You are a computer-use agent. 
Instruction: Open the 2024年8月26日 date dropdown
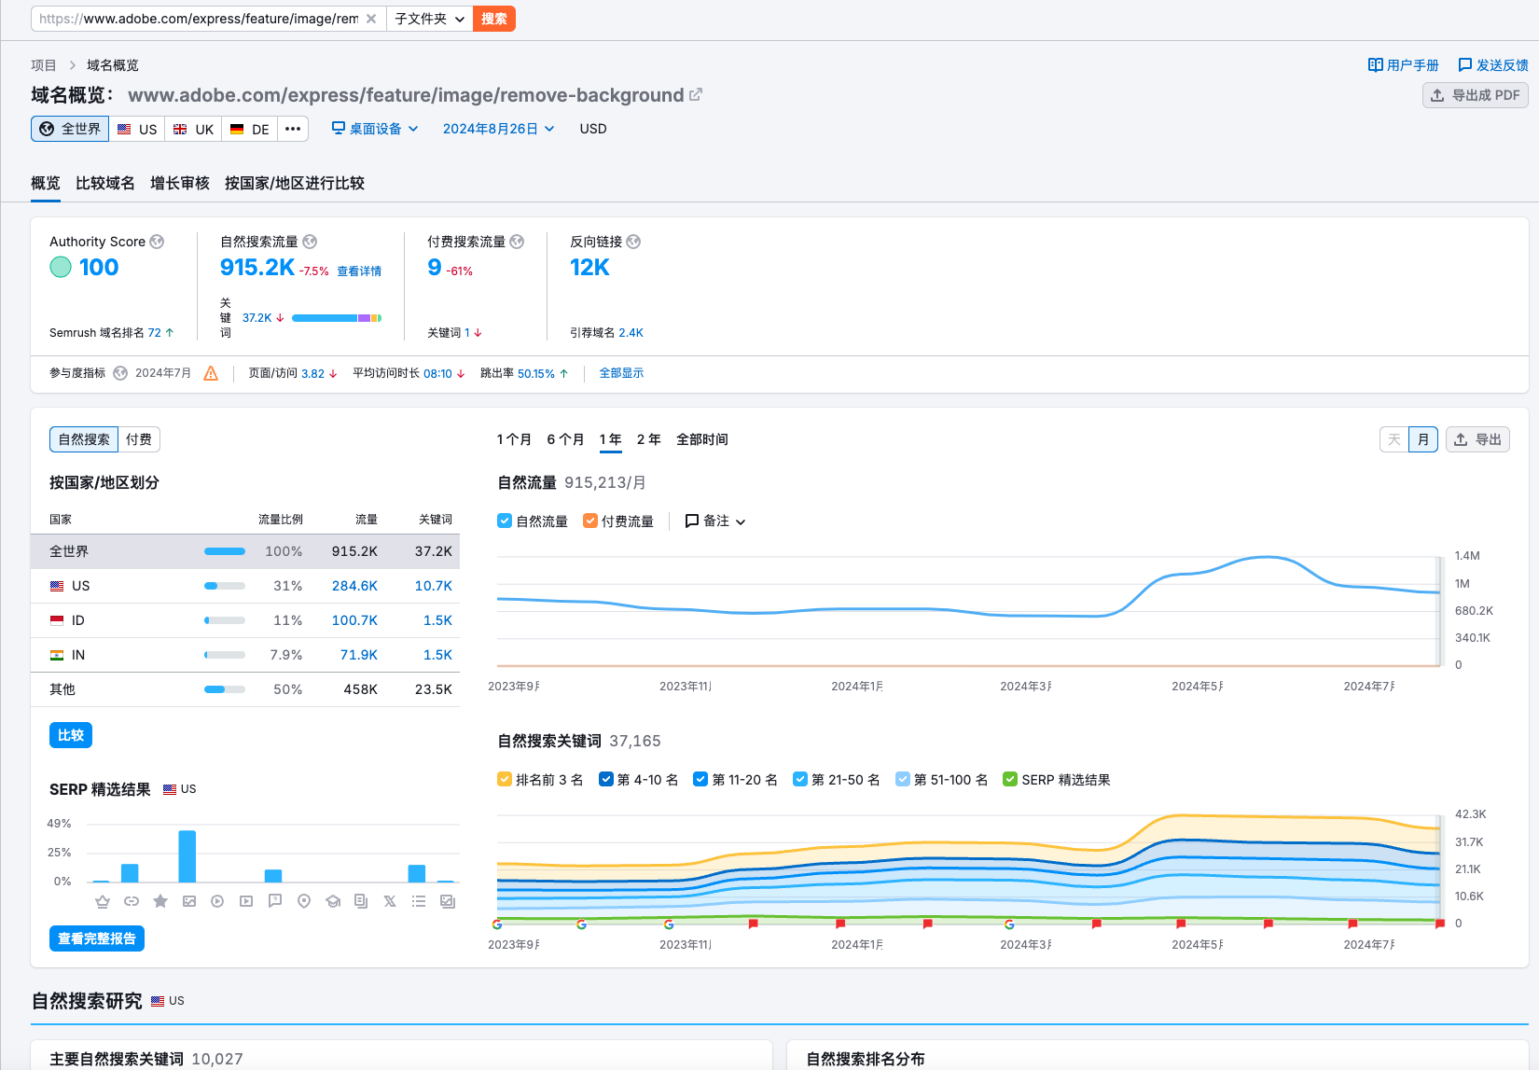pyautogui.click(x=499, y=129)
